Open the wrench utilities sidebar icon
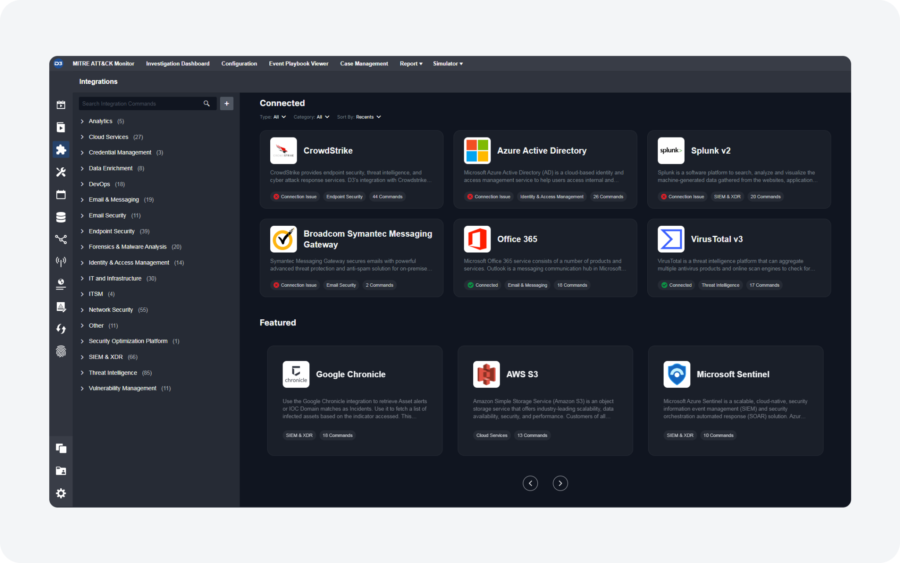This screenshot has height=563, width=900. pyautogui.click(x=61, y=172)
